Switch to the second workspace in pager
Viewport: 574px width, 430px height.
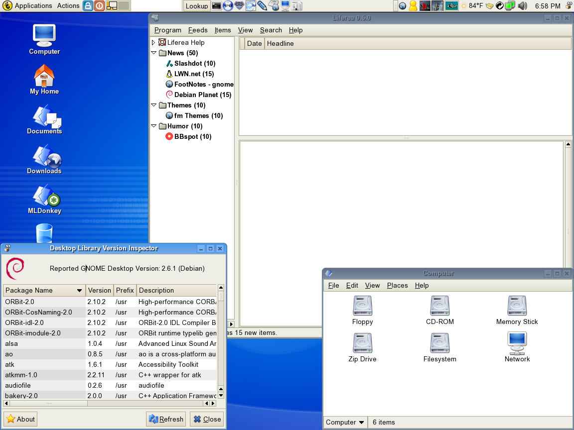coord(124,5)
